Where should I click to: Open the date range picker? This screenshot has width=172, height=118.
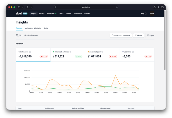pos(121,36)
